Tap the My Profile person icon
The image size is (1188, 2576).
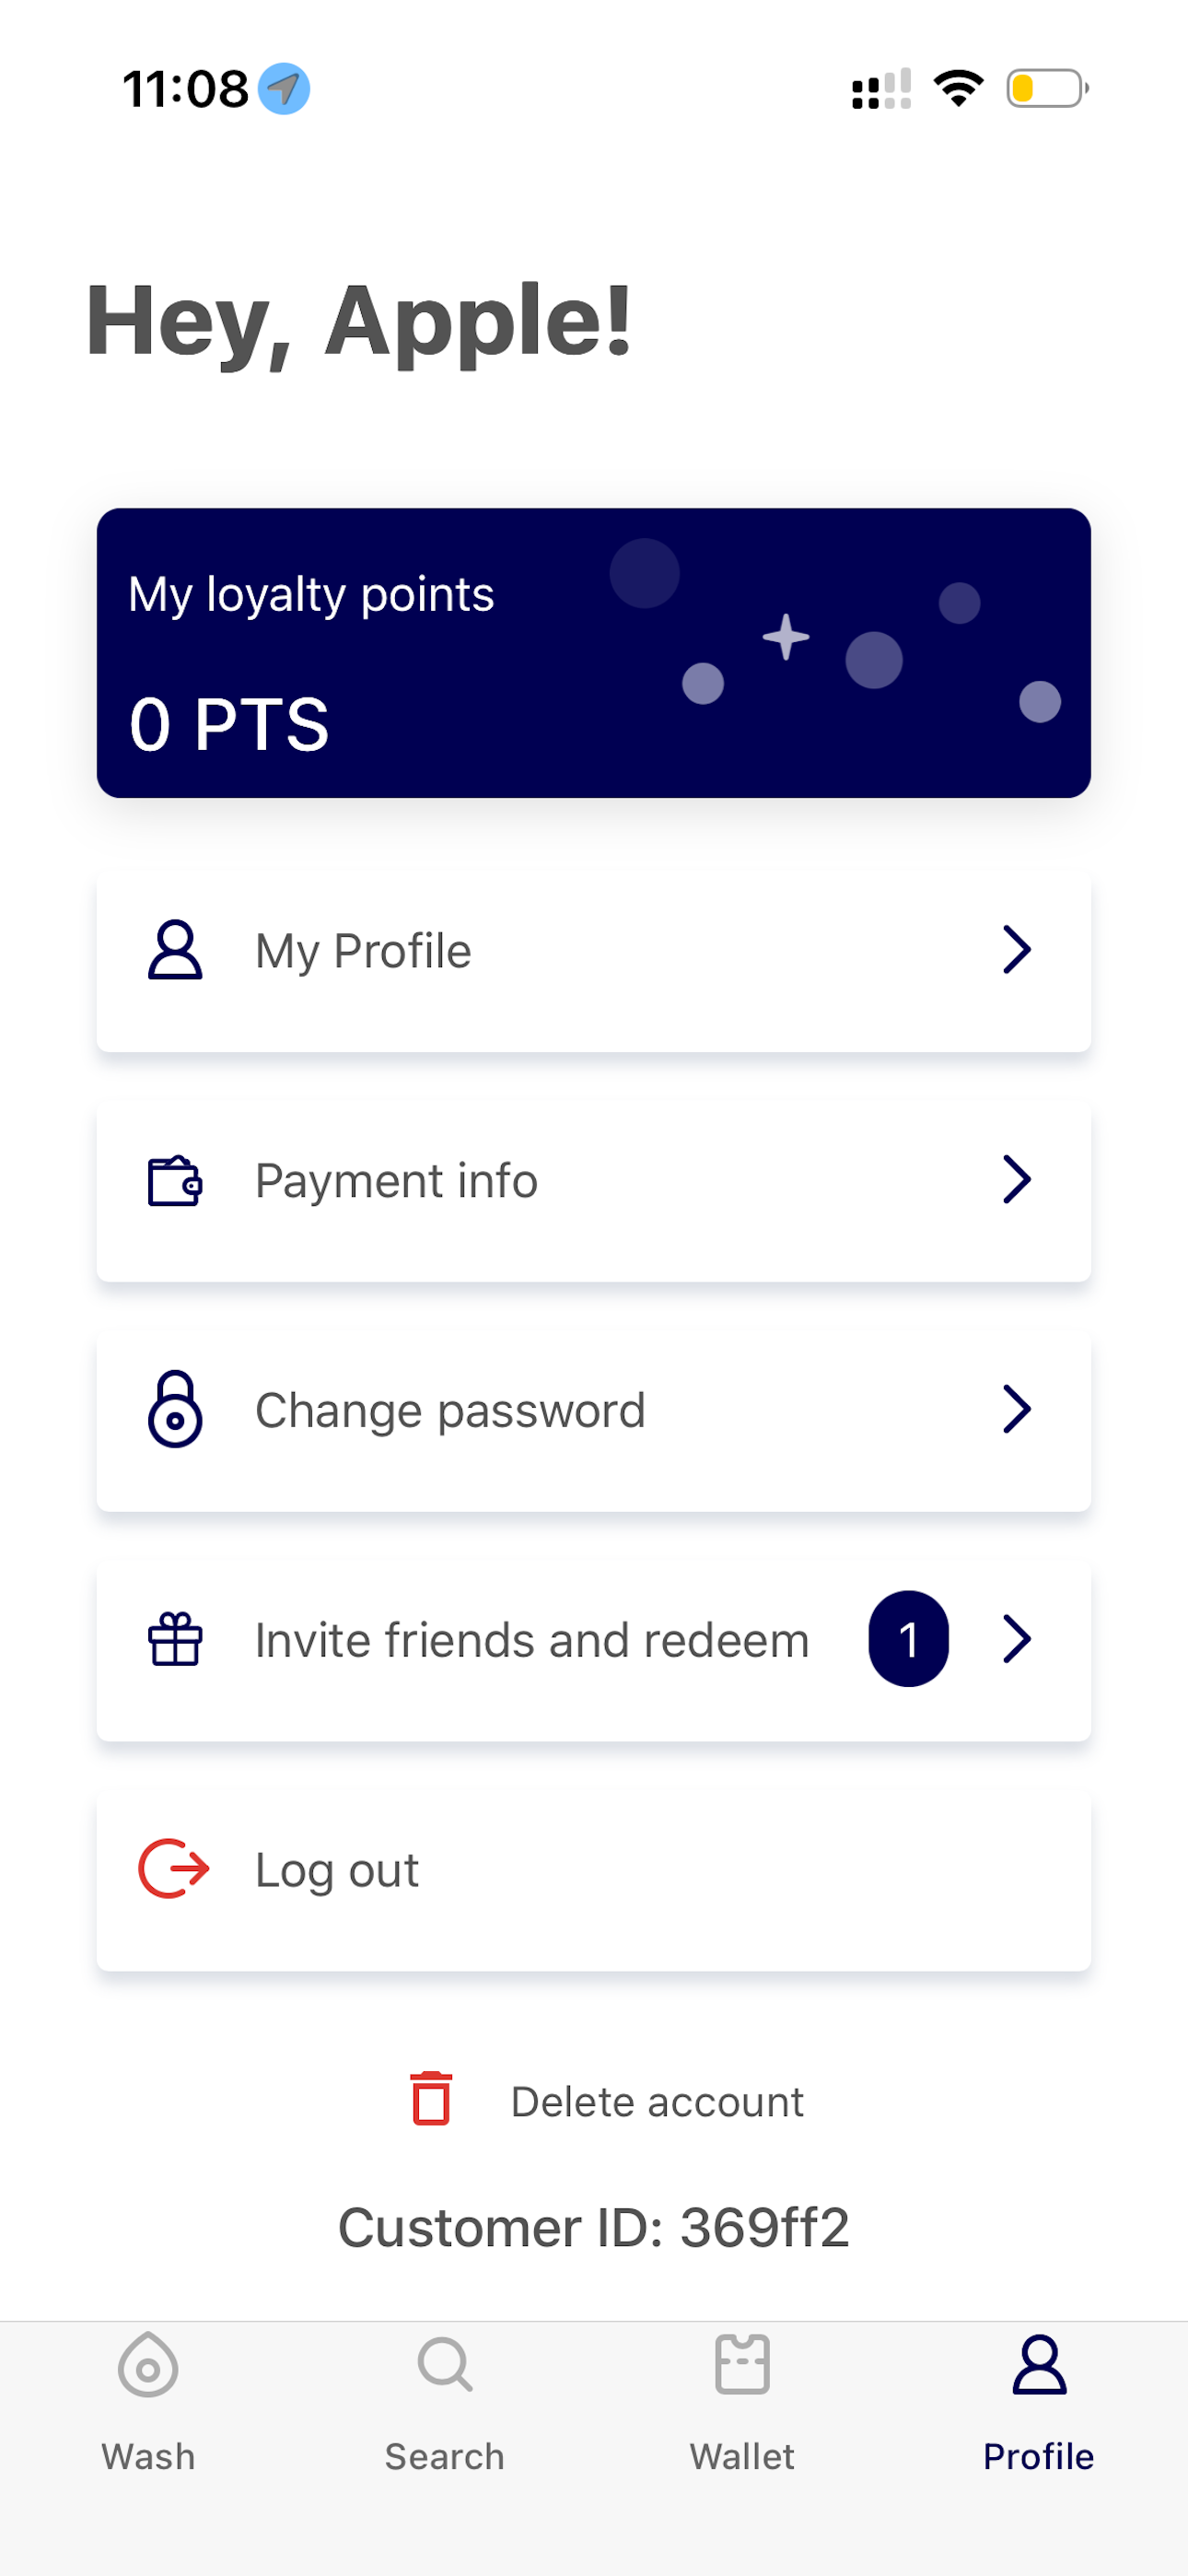click(175, 950)
